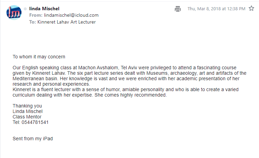This screenshot has width=259, height=158.
Task: Click the email address lindamischel@icloud.com
Action: (71, 15)
